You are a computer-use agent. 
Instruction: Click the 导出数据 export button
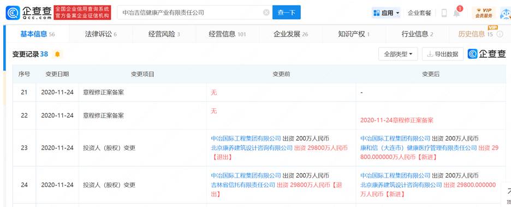[x=443, y=54]
